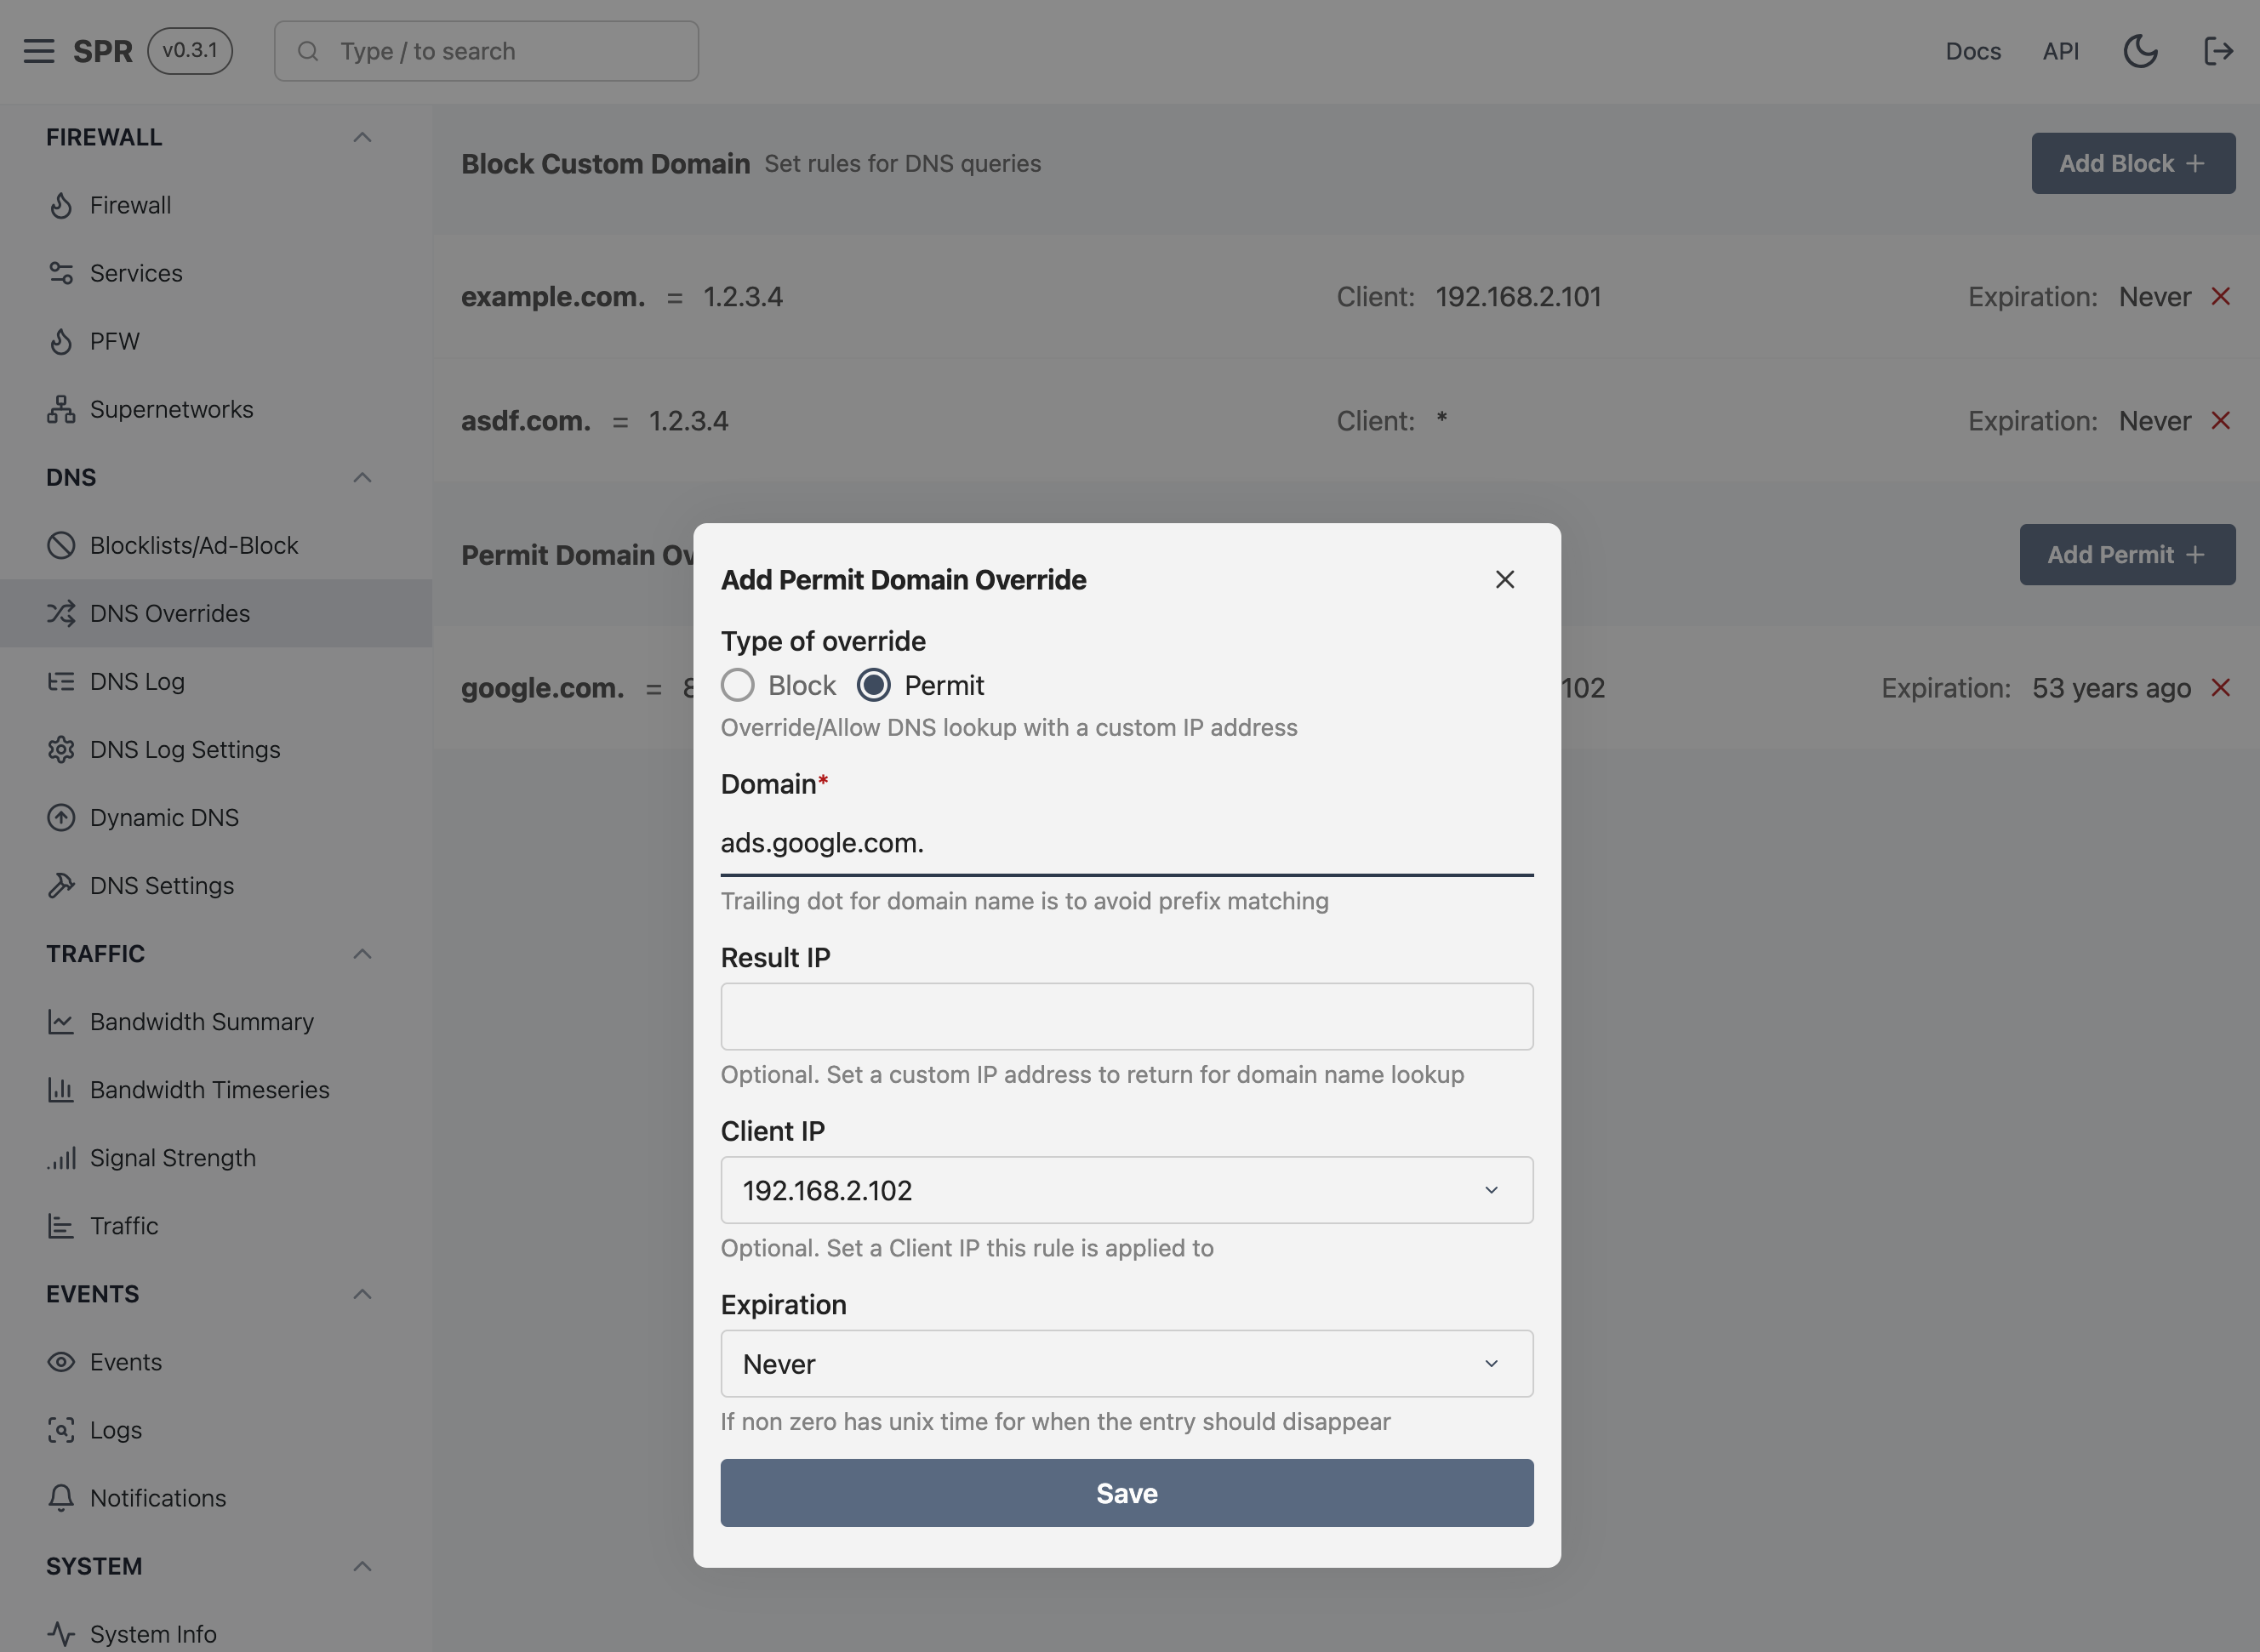The width and height of the screenshot is (2260, 1652).
Task: Click the DNS Settings wrench icon
Action: (61, 885)
